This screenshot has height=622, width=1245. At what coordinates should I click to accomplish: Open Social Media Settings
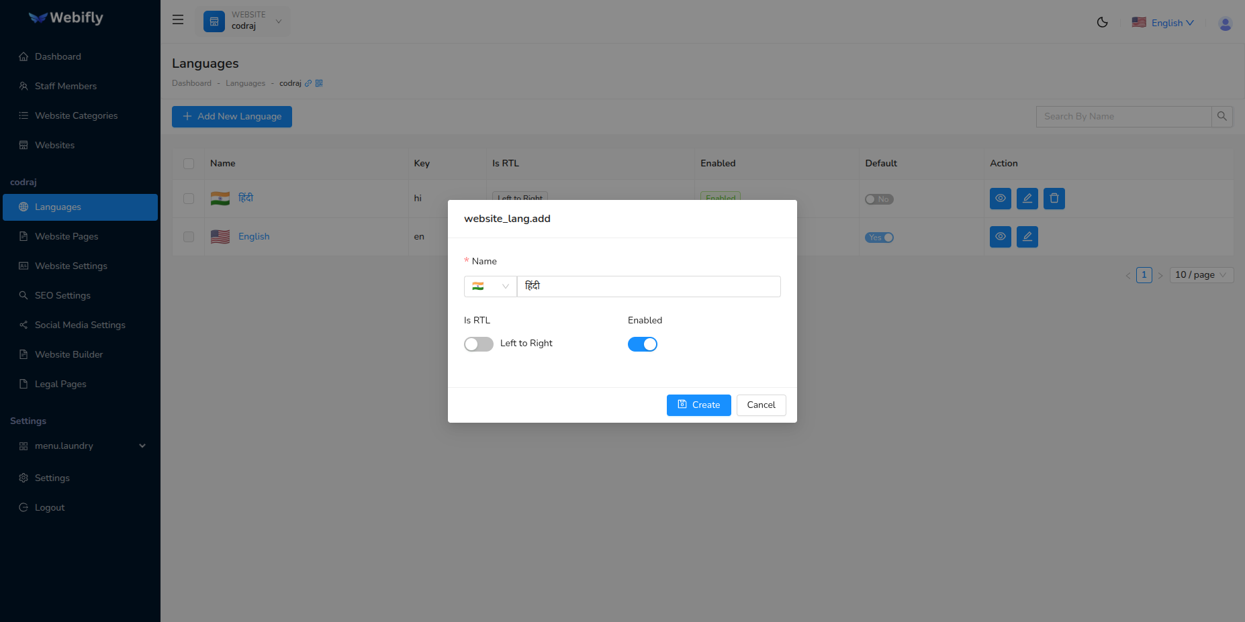(x=79, y=325)
